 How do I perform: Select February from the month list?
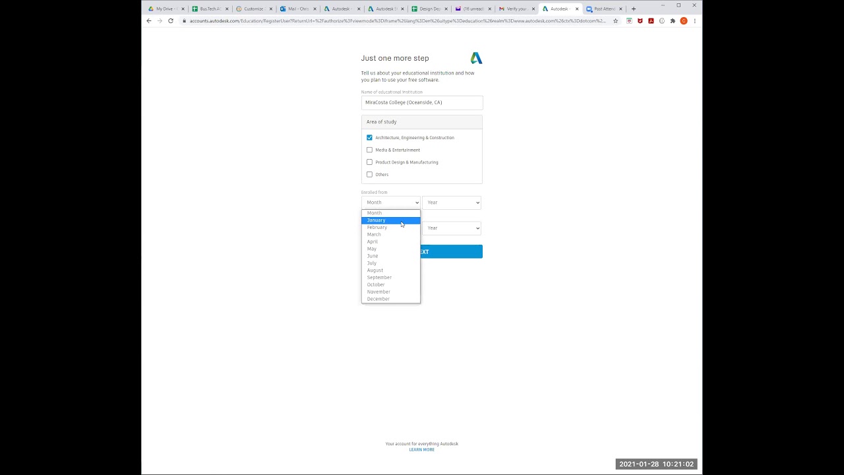point(391,228)
